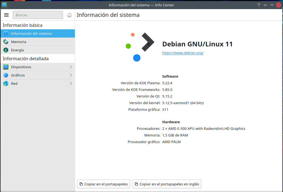Click the AMD E-300 APU processor value
Image resolution: width=283 pixels, height=192 pixels.
point(204,129)
